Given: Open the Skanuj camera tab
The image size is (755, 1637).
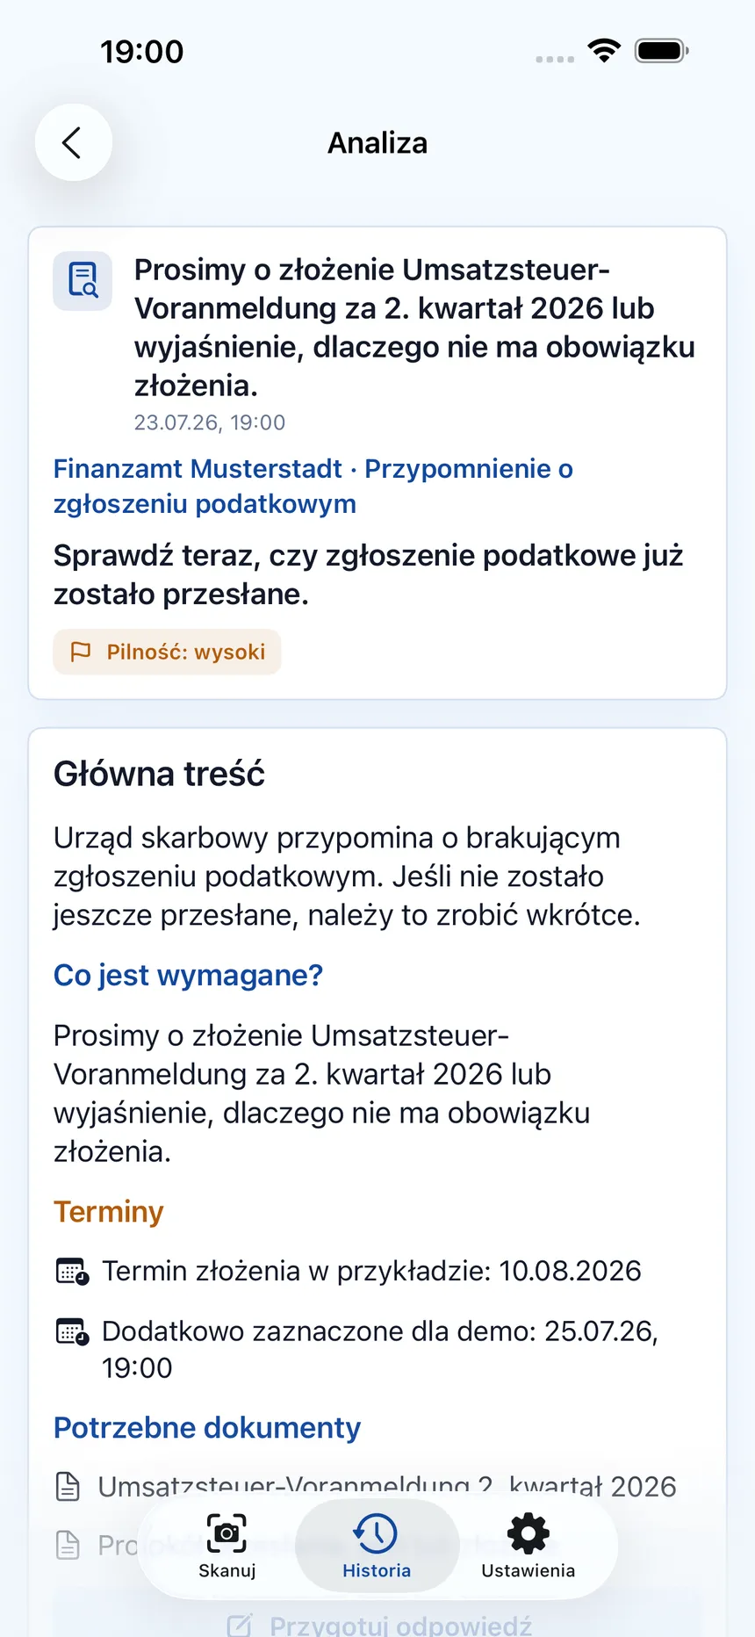Looking at the screenshot, I should pyautogui.click(x=226, y=1546).
